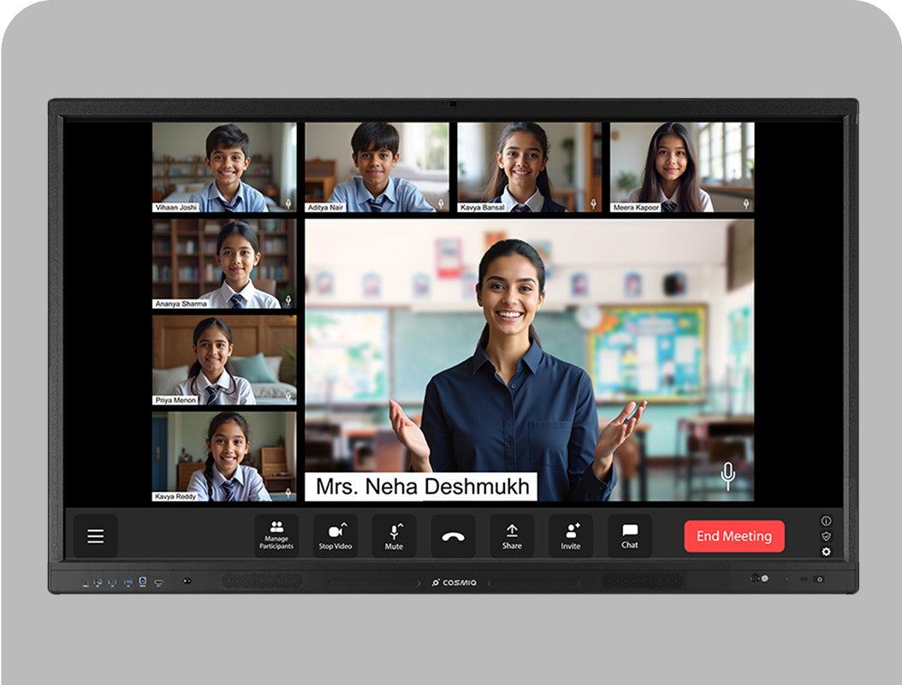Expand the audio options caret beside Mute
Image resolution: width=902 pixels, height=685 pixels.
[x=401, y=524]
